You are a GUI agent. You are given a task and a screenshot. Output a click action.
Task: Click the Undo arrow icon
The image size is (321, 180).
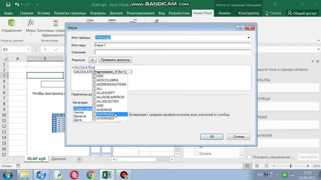(x=17, y=4)
